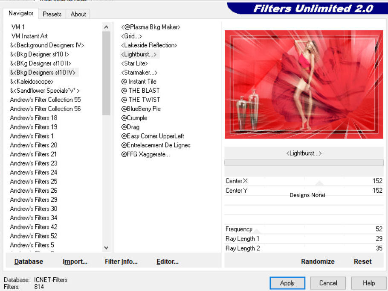Choose the <@Plasma Bkg Maker> filter
Image resolution: width=388 pixels, height=291 pixels.
point(151,27)
